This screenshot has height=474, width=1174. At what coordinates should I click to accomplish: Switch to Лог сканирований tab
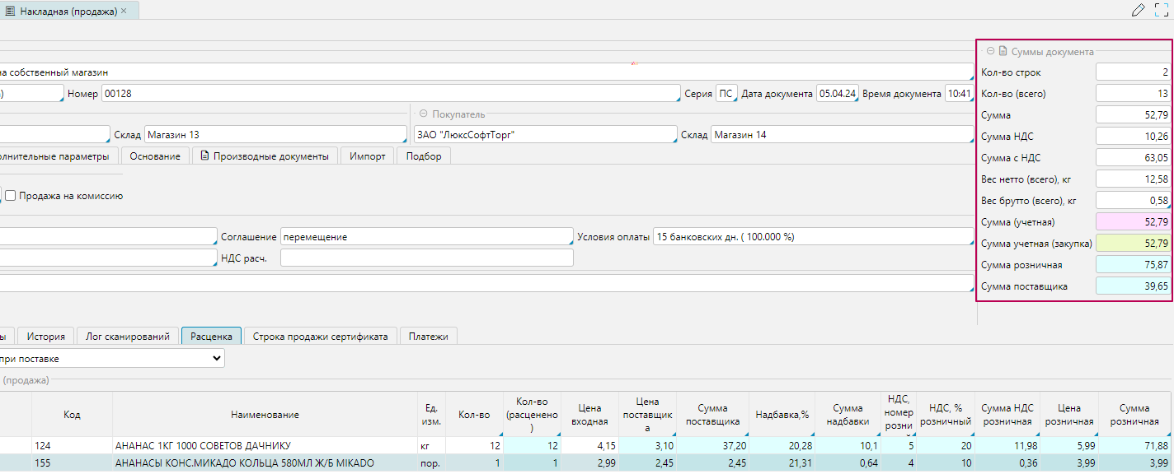[128, 336]
